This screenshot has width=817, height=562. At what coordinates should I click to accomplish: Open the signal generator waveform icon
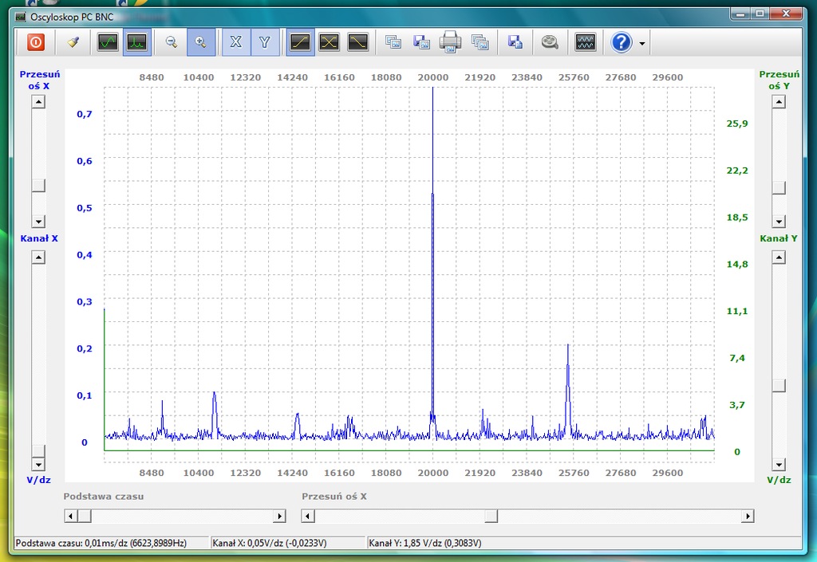(x=586, y=42)
